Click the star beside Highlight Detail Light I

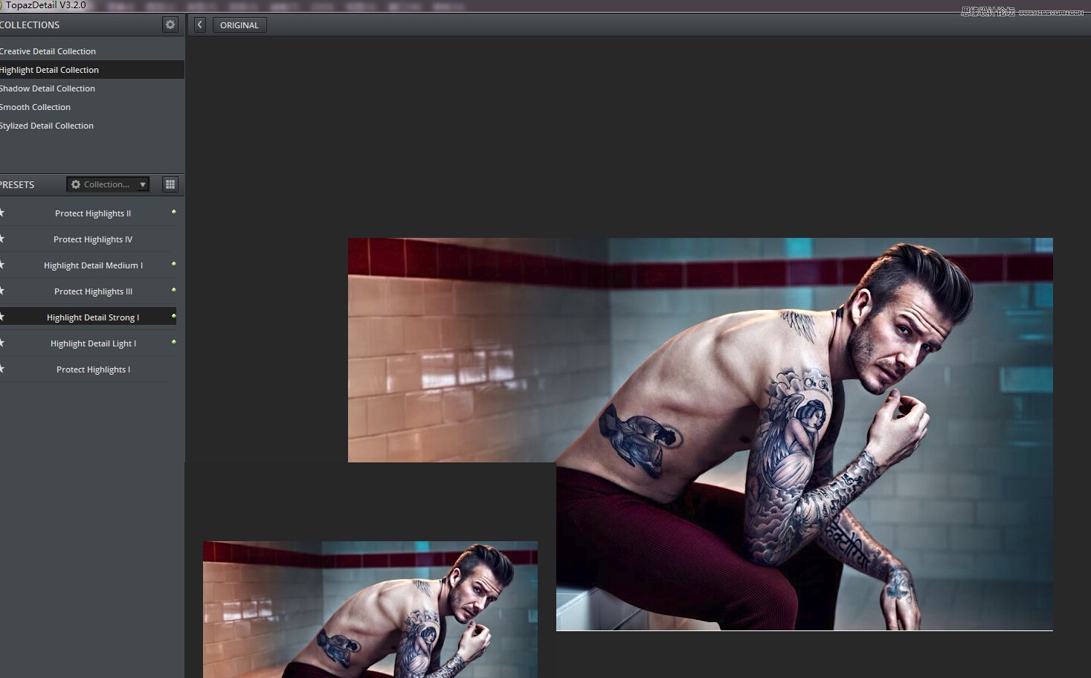tap(2, 343)
